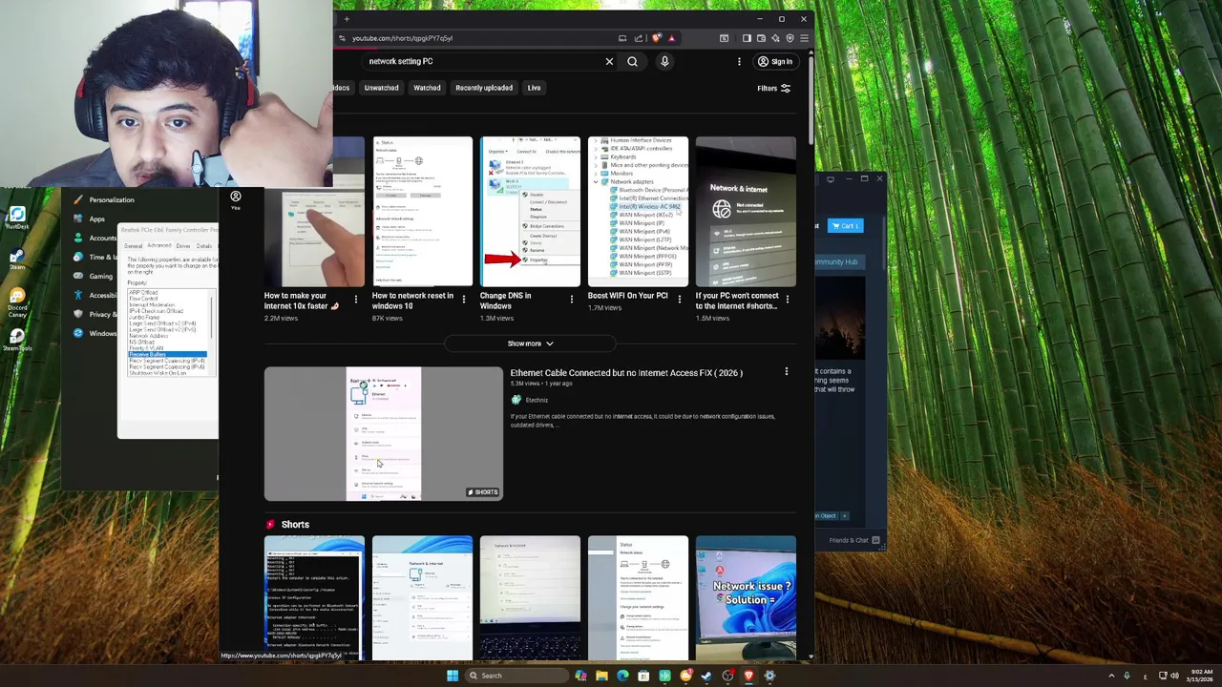The width and height of the screenshot is (1222, 687).
Task: Start voice search with the microphone icon
Action: click(664, 61)
